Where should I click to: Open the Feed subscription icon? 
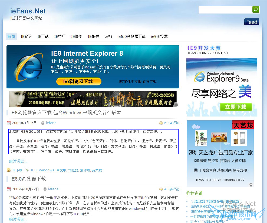(x=251, y=22)
